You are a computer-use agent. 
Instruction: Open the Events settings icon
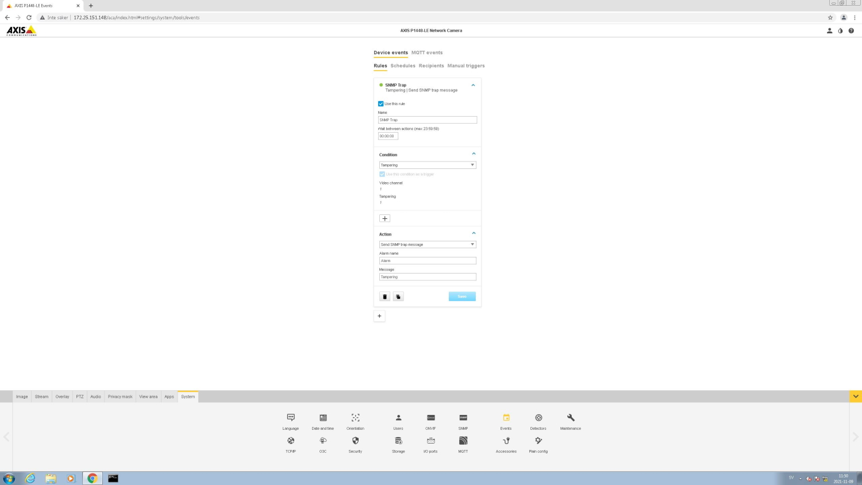click(x=506, y=418)
